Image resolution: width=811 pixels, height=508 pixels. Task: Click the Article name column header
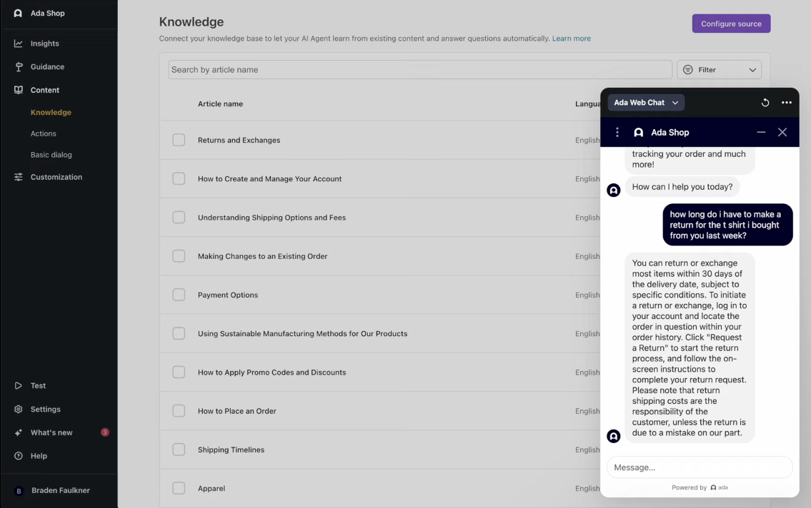coord(220,103)
